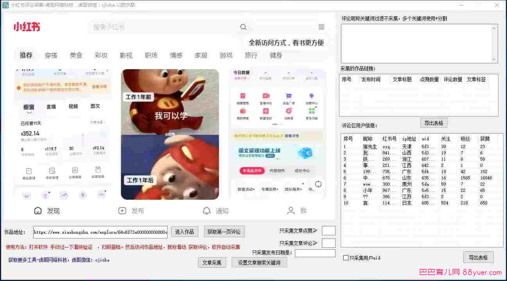The width and height of the screenshot is (507, 281).
Task: Open the 旅行 tab
Action: point(251,55)
